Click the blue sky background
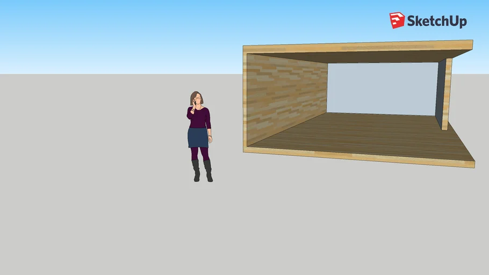This screenshot has height=275, width=489. point(134,32)
